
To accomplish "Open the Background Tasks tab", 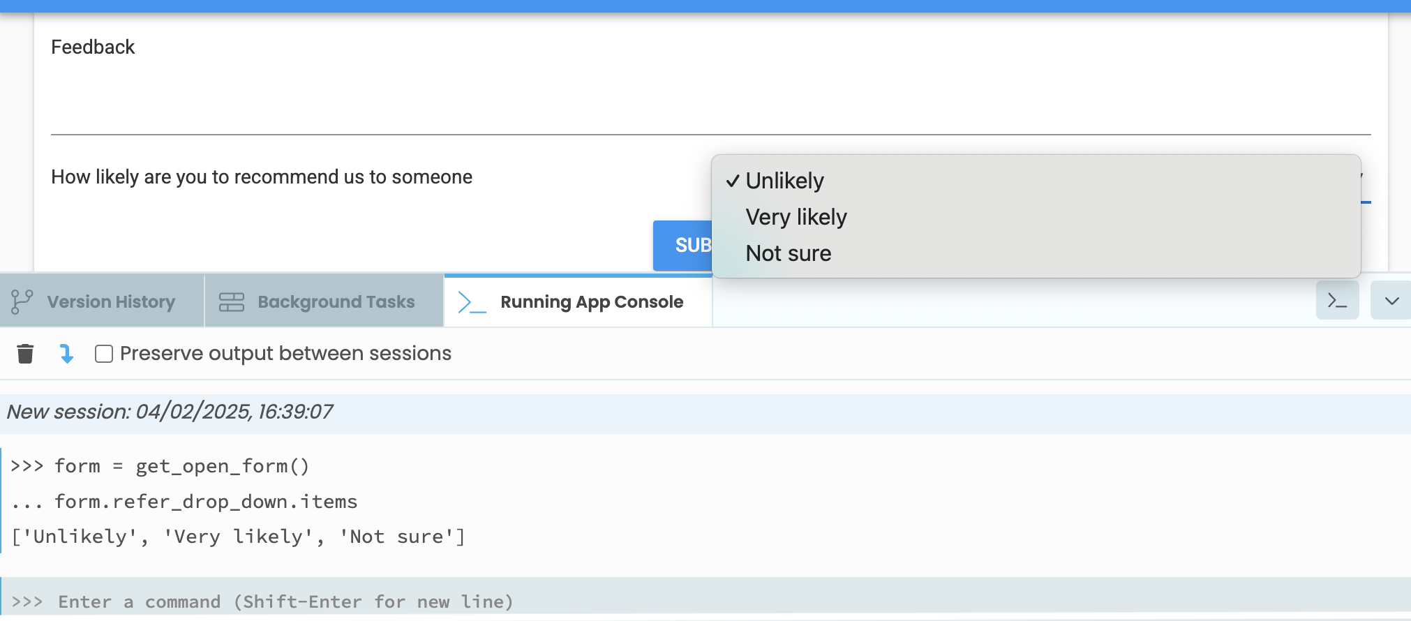I will [336, 302].
